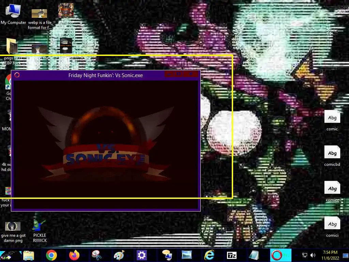Image resolution: width=349 pixels, height=262 pixels.
Task: Launch Internet Explorer from the taskbar
Action: coord(209,255)
